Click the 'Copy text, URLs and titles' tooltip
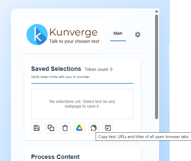 coord(144,137)
